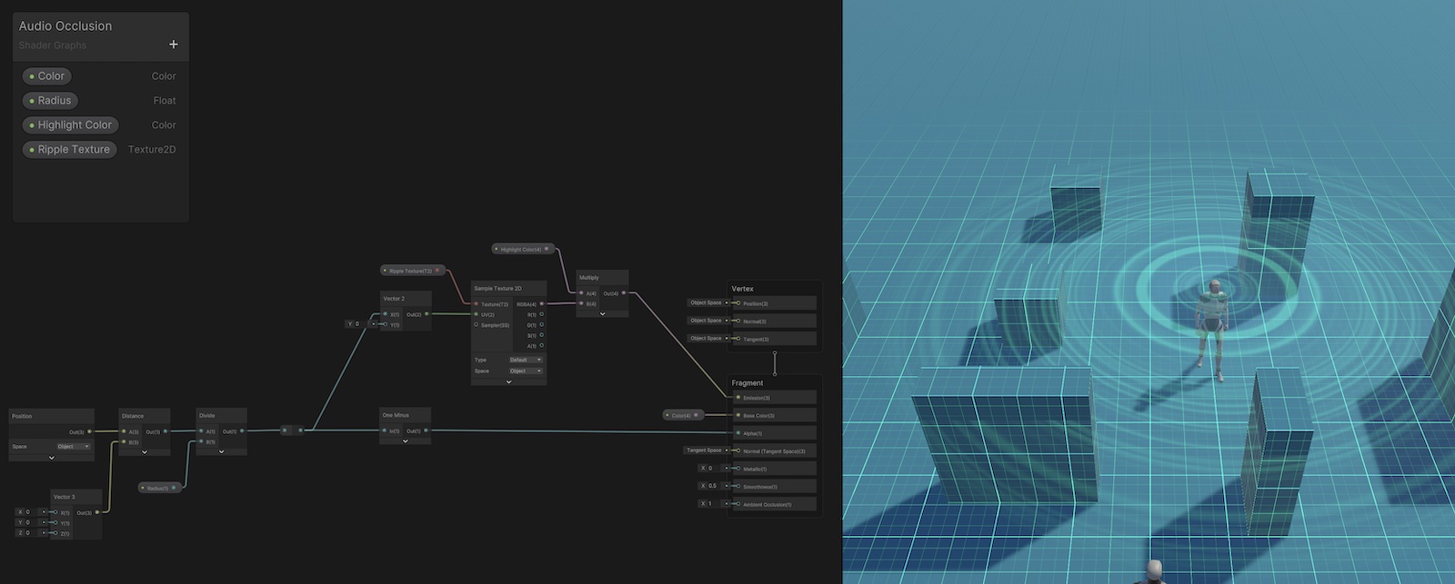This screenshot has width=1455, height=584.
Task: Click the Emission(3) input port in Fragment
Action: 738,398
